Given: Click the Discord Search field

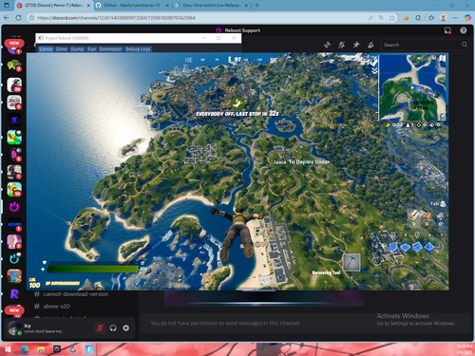Looking at the screenshot, I should coord(425,45).
